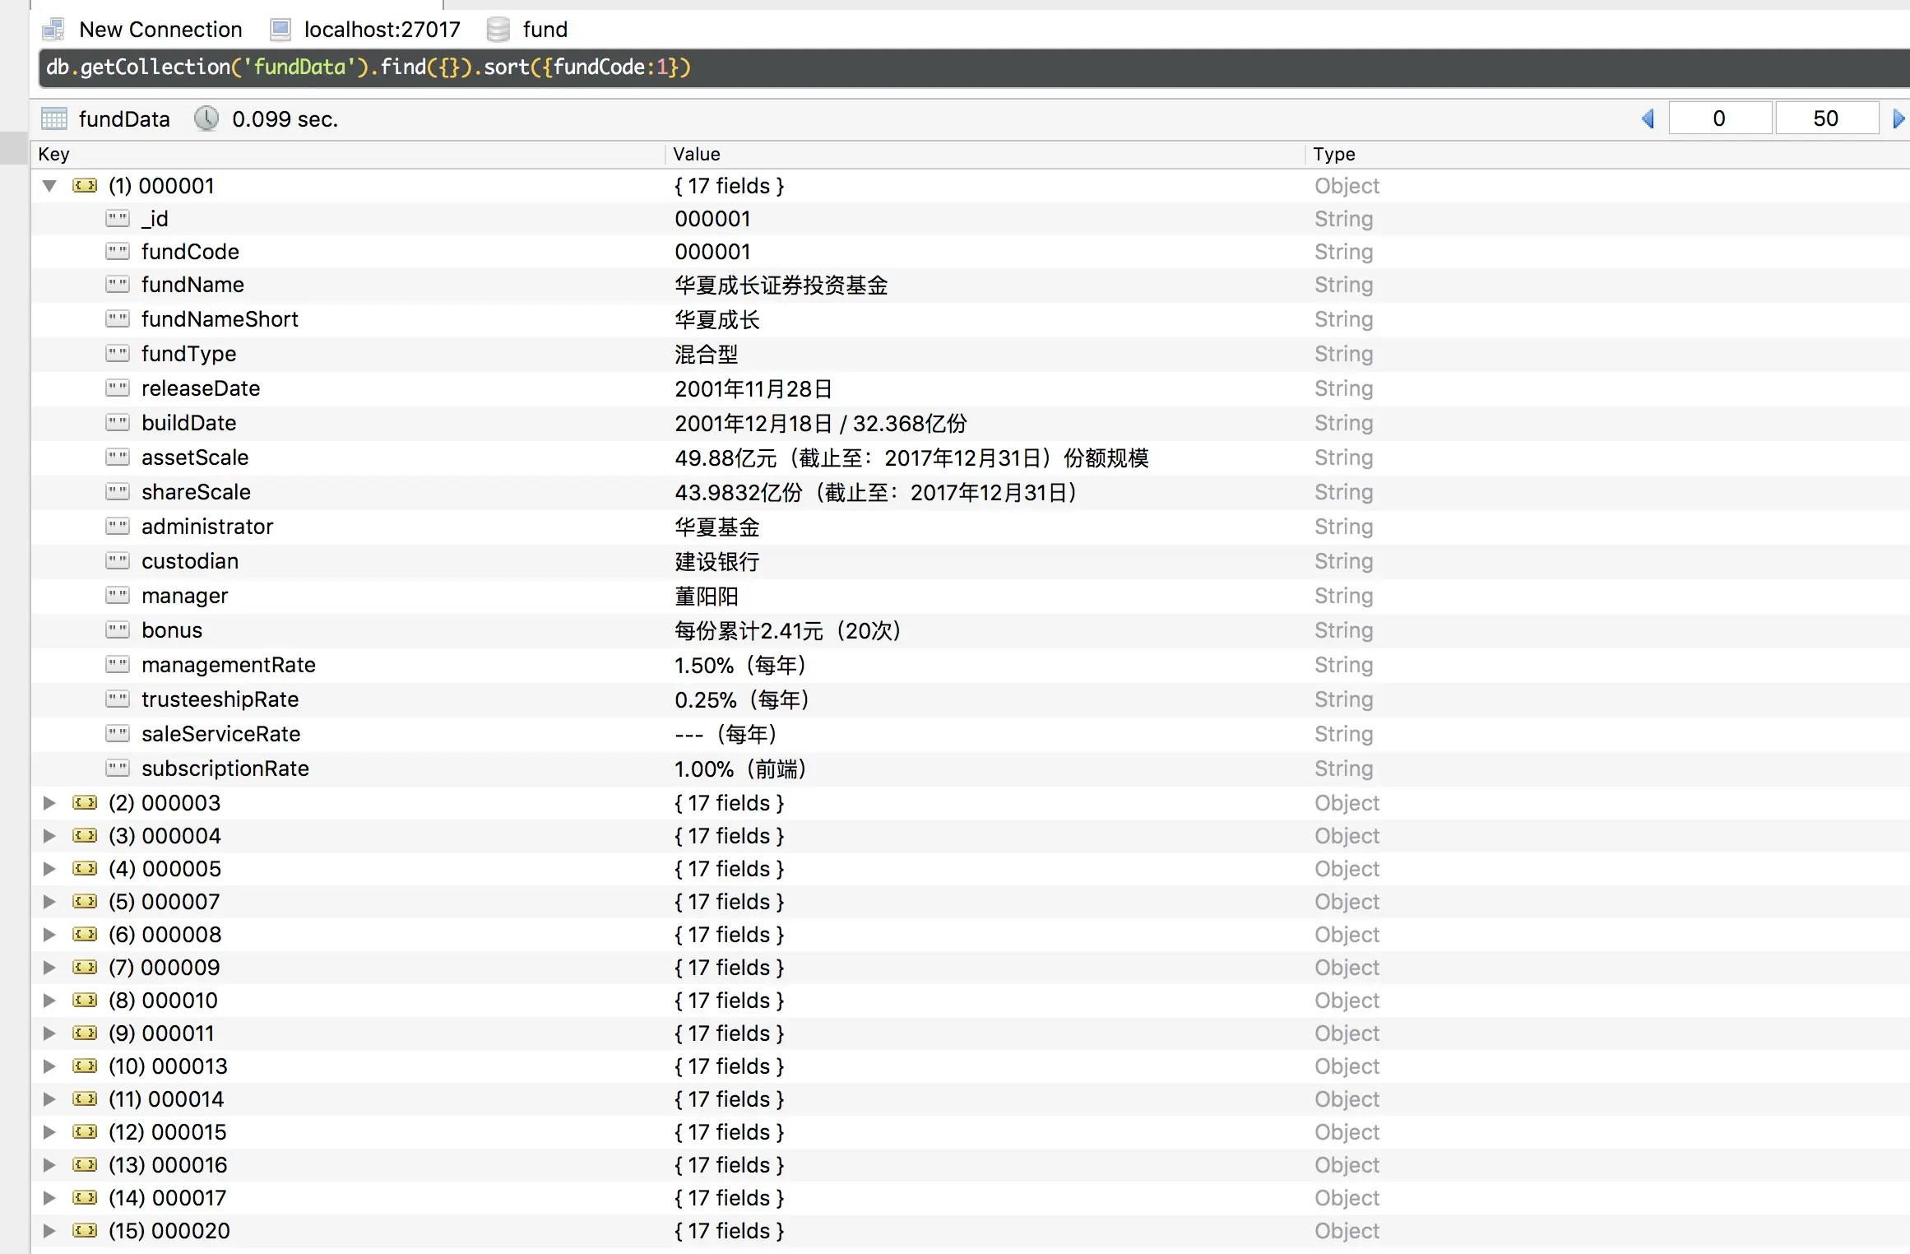Click the string icon next to _id
Screen dimensions: 1910x1254
pyautogui.click(x=118, y=218)
